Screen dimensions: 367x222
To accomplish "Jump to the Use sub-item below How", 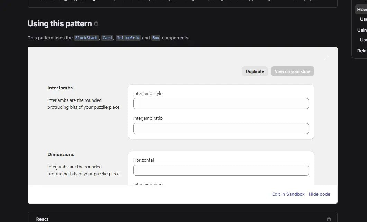I will (x=363, y=19).
